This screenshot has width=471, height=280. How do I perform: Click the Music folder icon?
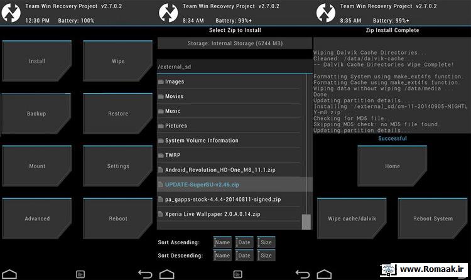161,111
